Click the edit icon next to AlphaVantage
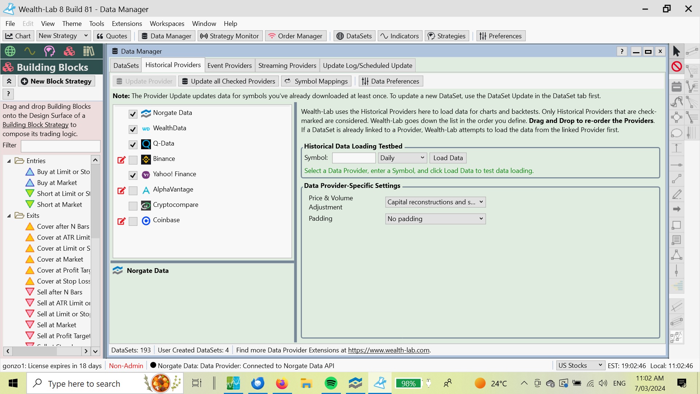This screenshot has width=700, height=394. pyautogui.click(x=121, y=190)
